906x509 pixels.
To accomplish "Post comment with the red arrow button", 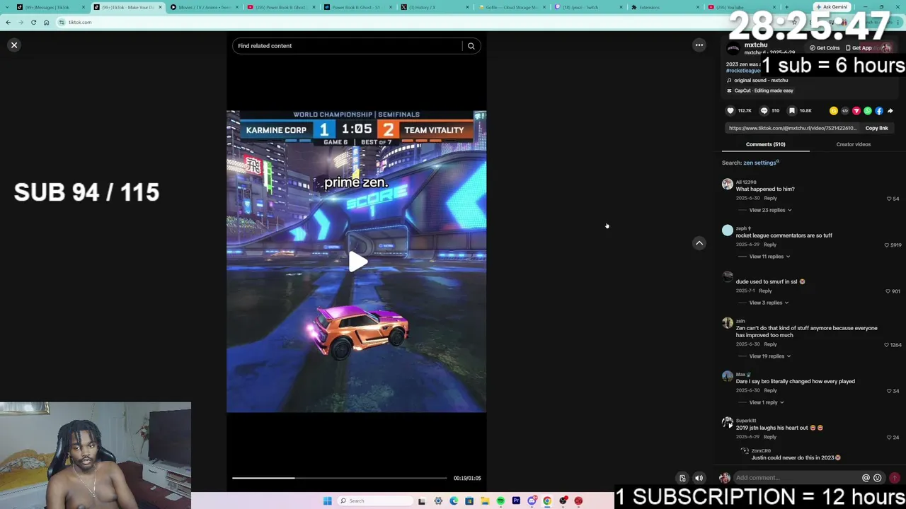I will click(x=895, y=478).
